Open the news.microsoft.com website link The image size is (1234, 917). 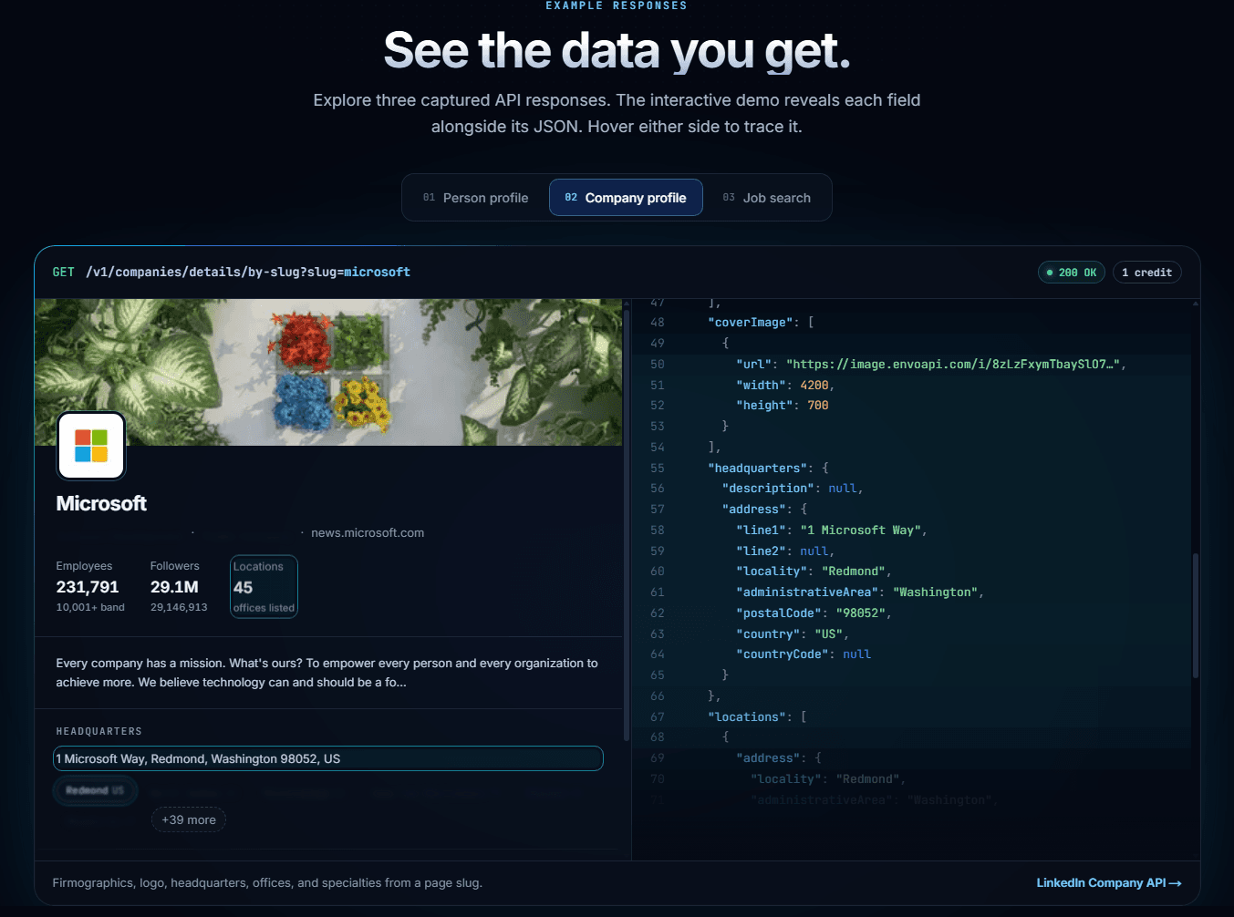[368, 533]
